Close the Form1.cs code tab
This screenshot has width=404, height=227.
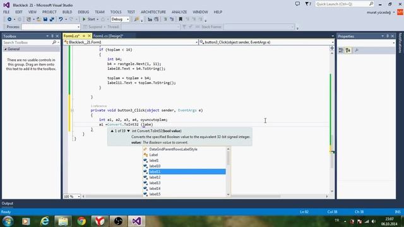pyautogui.click(x=89, y=36)
